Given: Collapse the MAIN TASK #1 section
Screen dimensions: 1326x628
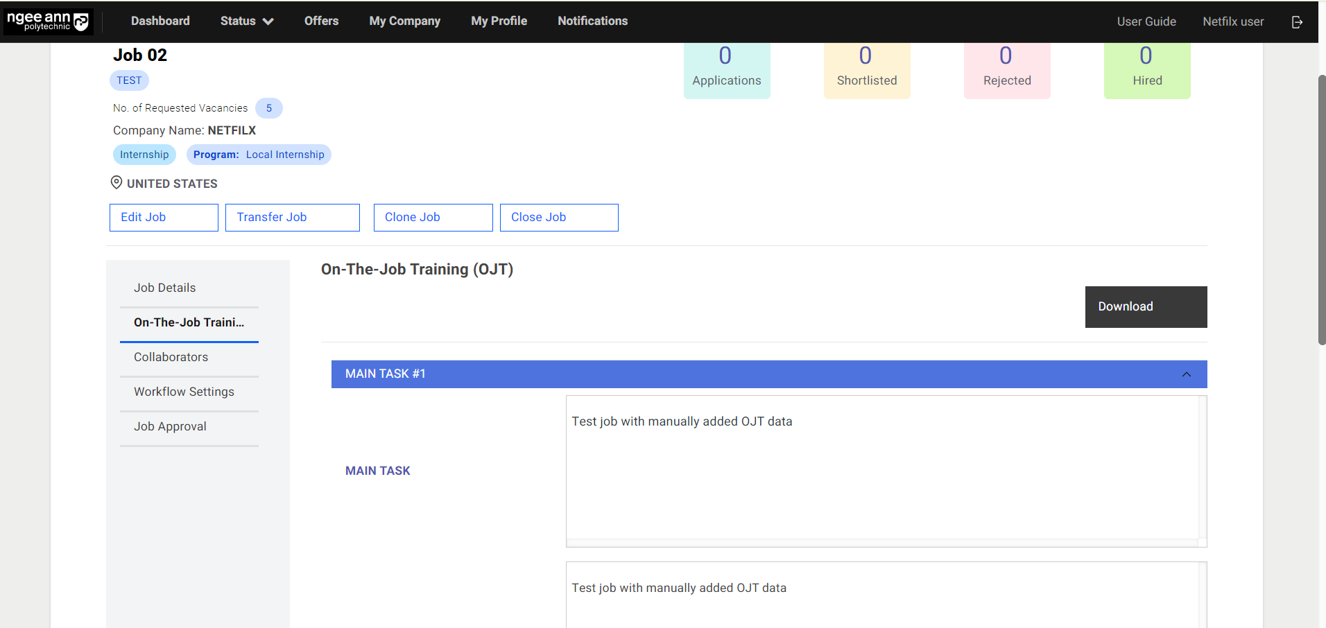Looking at the screenshot, I should pos(1186,374).
